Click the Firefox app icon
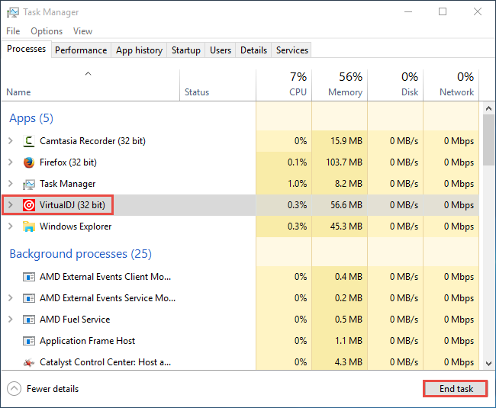The width and height of the screenshot is (496, 408). [29, 162]
